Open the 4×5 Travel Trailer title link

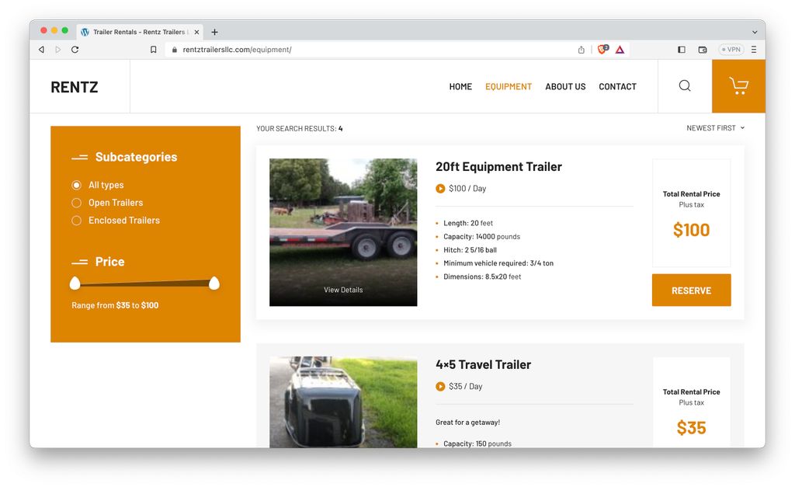click(x=483, y=365)
